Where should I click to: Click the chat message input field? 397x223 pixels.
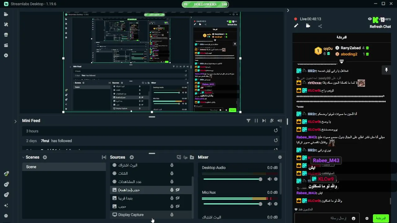click(327, 218)
